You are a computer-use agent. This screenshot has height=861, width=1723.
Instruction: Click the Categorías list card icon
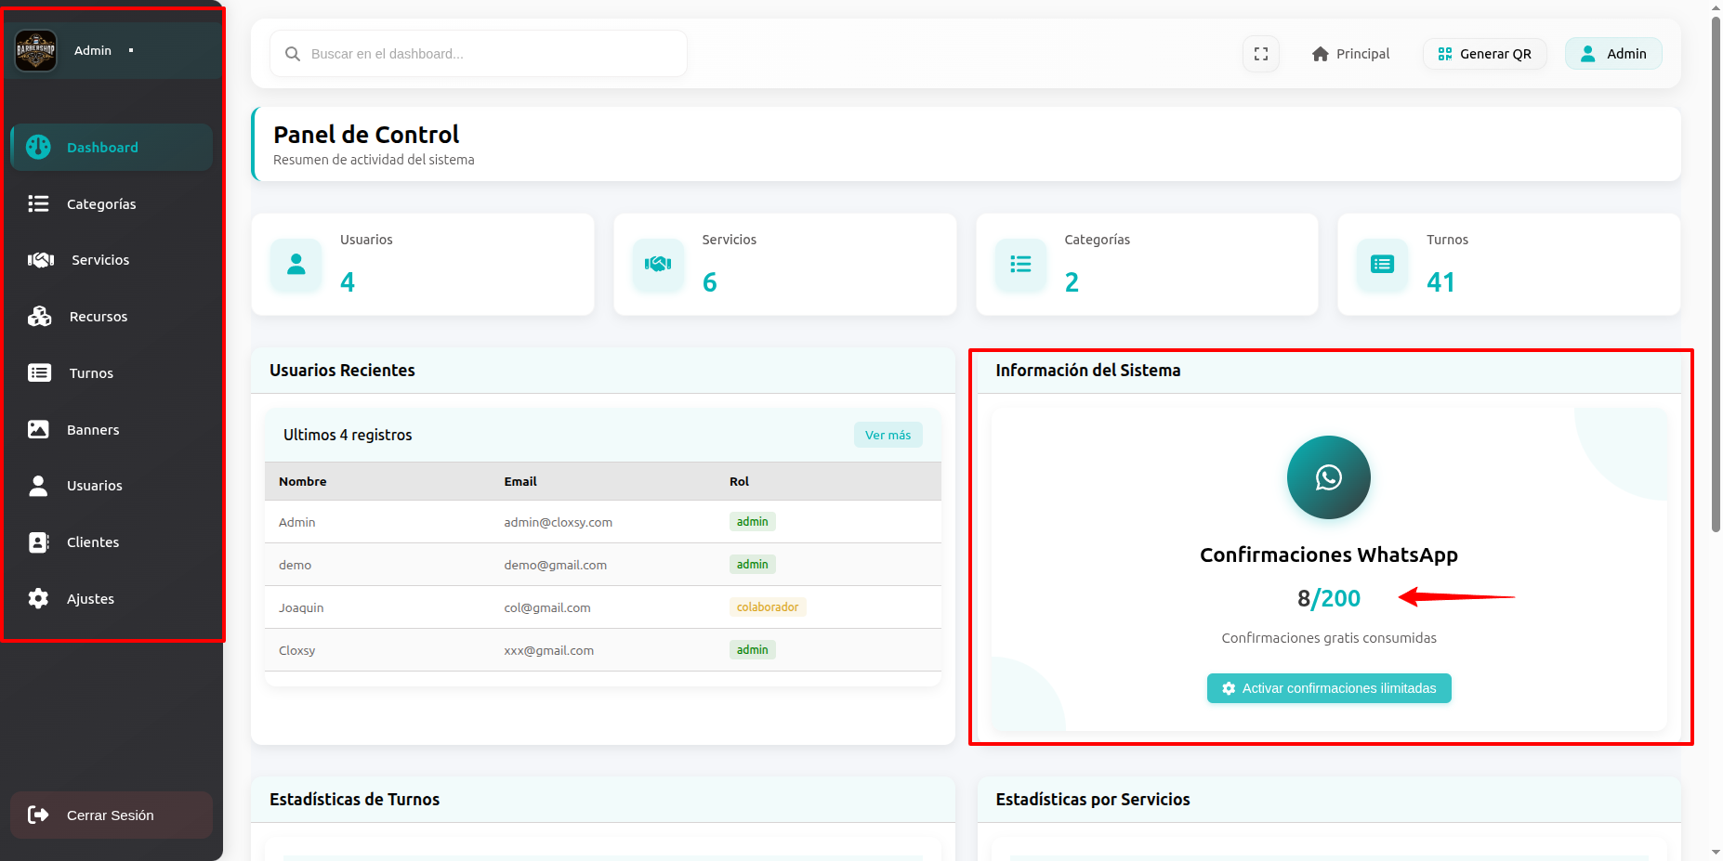(x=1020, y=265)
